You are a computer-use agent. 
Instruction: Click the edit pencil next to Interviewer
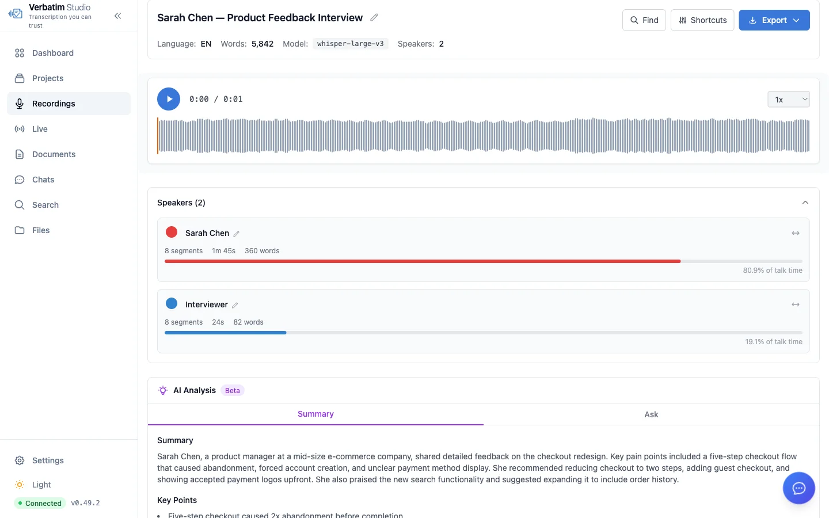tap(235, 305)
